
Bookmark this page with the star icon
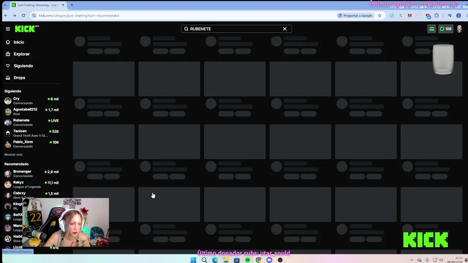[380, 16]
